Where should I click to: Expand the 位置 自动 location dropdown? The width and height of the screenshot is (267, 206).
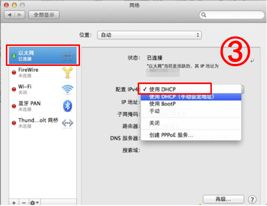click(149, 35)
